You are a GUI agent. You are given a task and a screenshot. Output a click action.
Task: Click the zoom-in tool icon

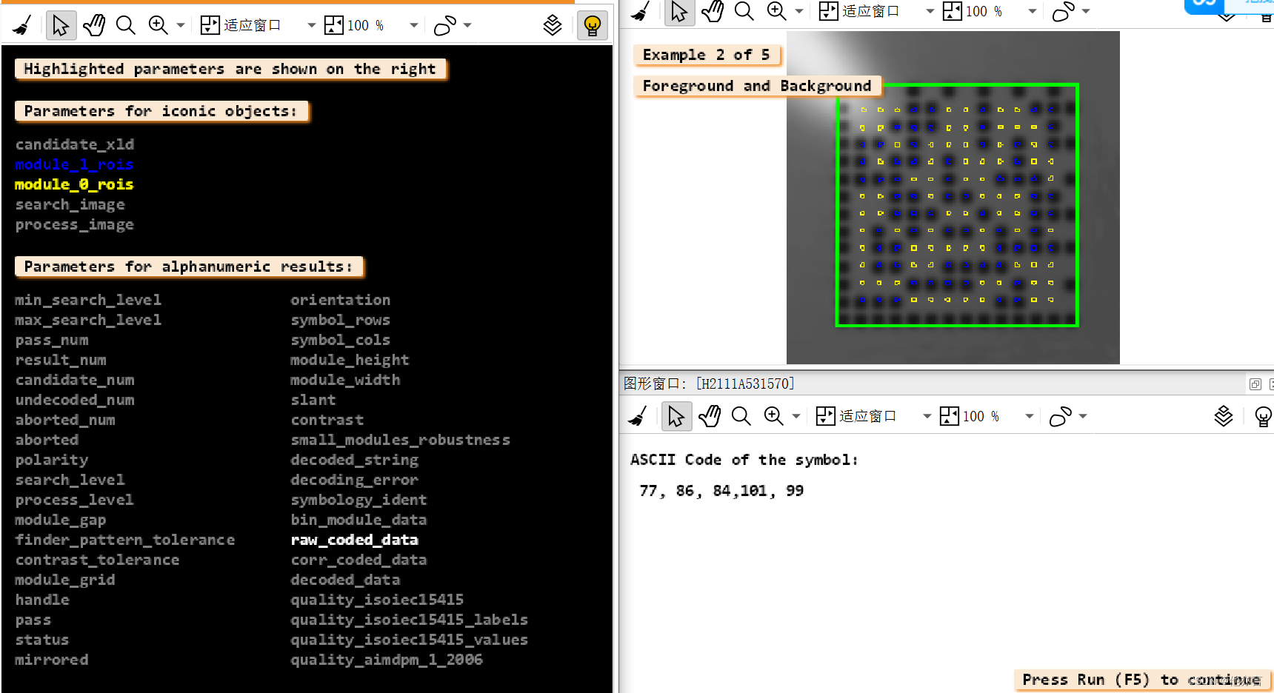[x=158, y=24]
